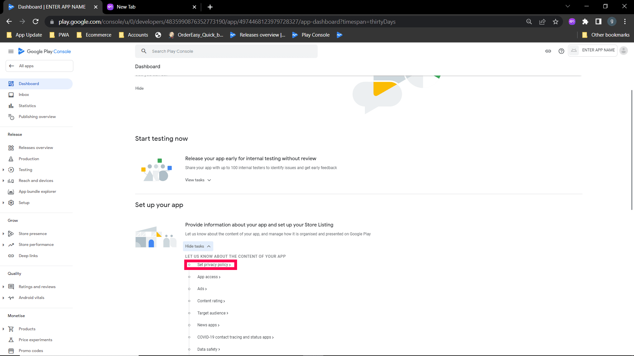Click the Content rating task link
Image resolution: width=634 pixels, height=356 pixels.
coord(211,301)
